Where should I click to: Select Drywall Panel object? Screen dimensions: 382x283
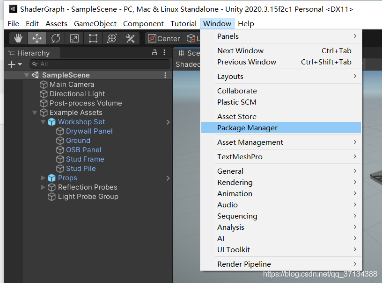[x=89, y=131]
